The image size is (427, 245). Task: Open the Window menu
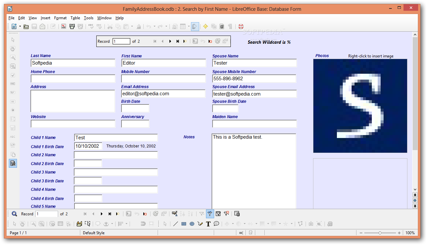[x=104, y=18]
